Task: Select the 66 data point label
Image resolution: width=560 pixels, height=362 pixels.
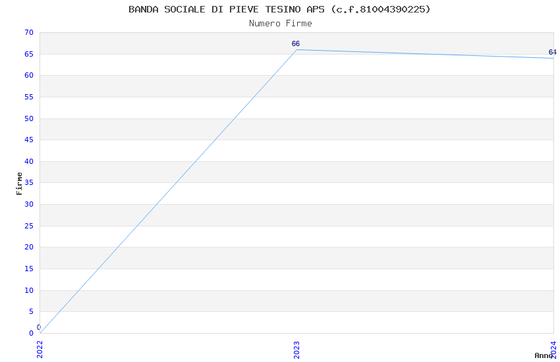Action: tap(296, 43)
